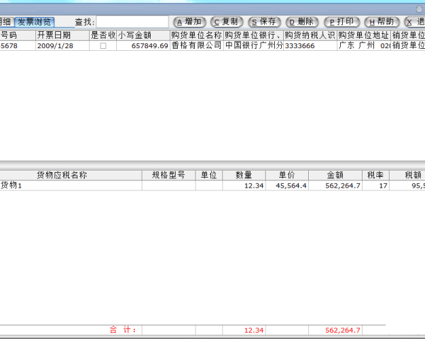Click the 规格型号 column header
This screenshot has height=339, width=425.
coord(168,175)
